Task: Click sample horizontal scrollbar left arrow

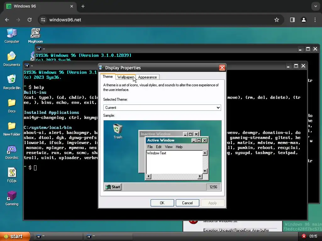Action: click(149, 176)
